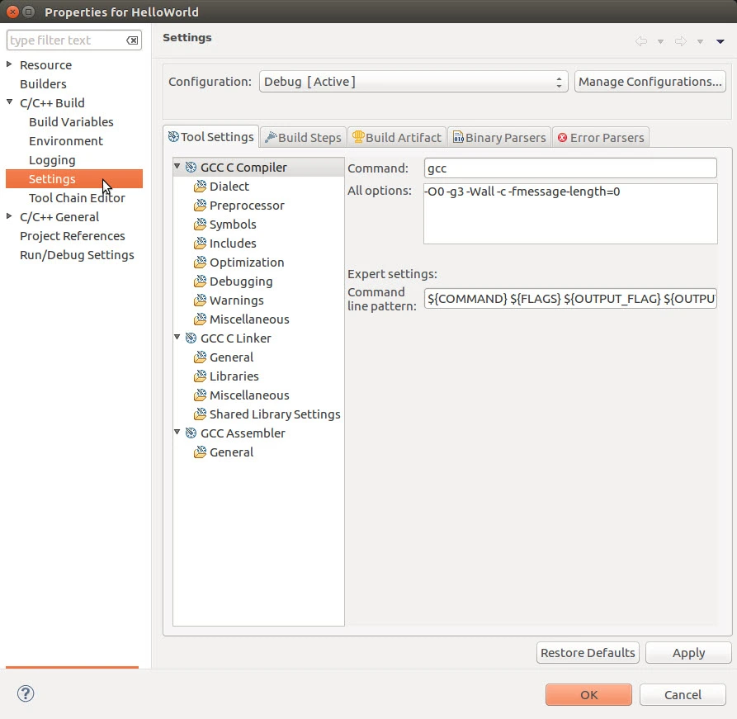Click the Restore Defaults button

[x=588, y=653]
